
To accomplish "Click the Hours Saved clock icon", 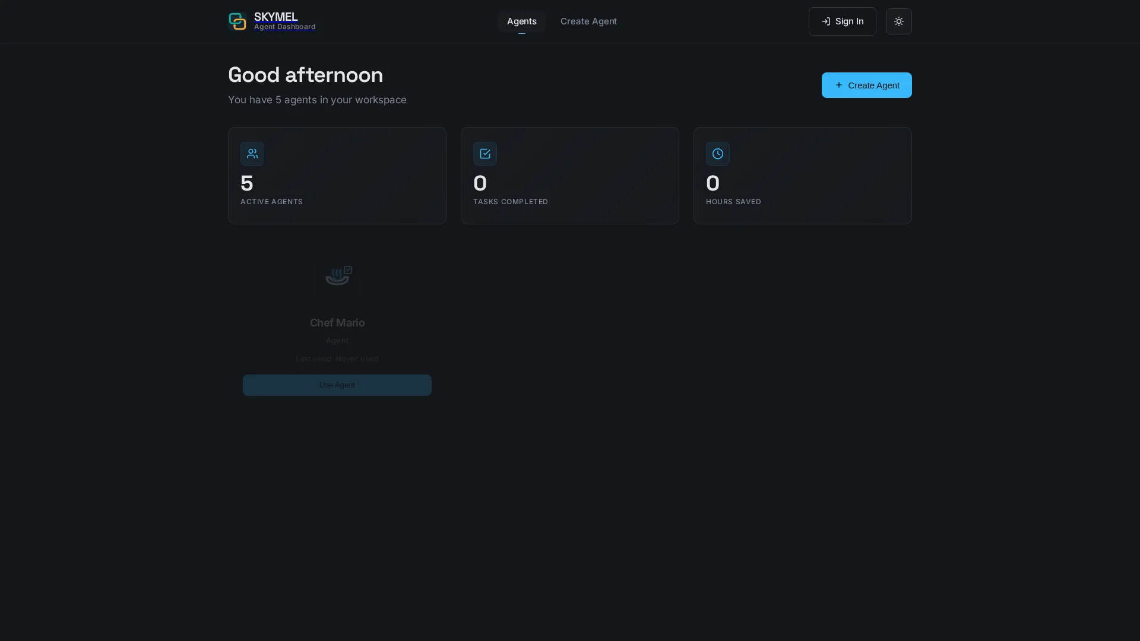I will [717, 154].
